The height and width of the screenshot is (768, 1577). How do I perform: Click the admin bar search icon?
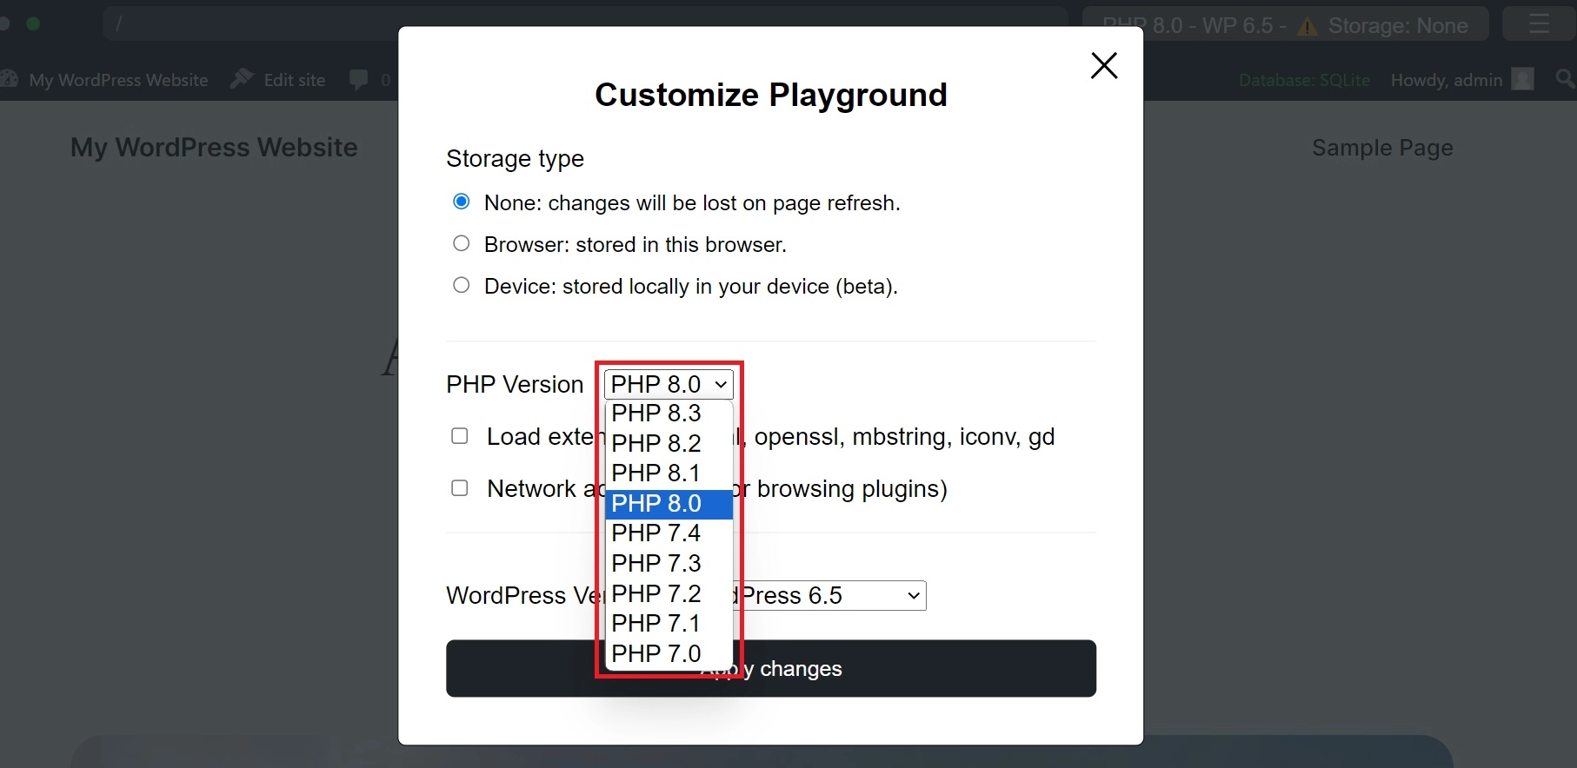coord(1565,79)
